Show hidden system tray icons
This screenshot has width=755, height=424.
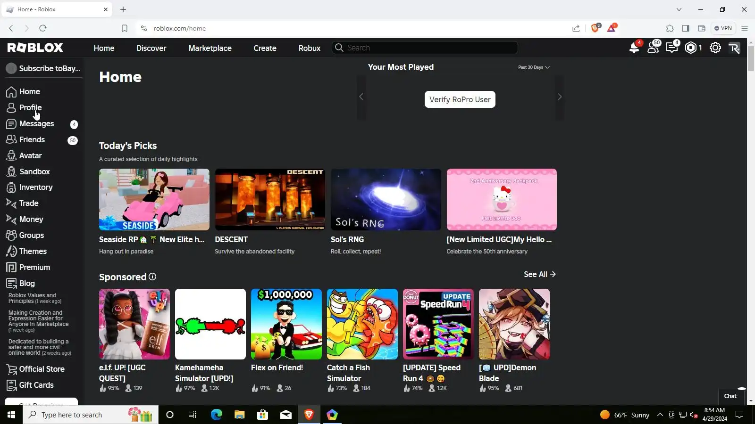point(660,415)
